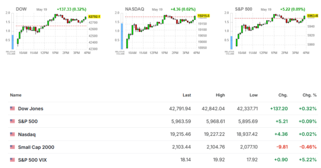Sort table by the High column header
321x168 pixels.
click(x=220, y=95)
